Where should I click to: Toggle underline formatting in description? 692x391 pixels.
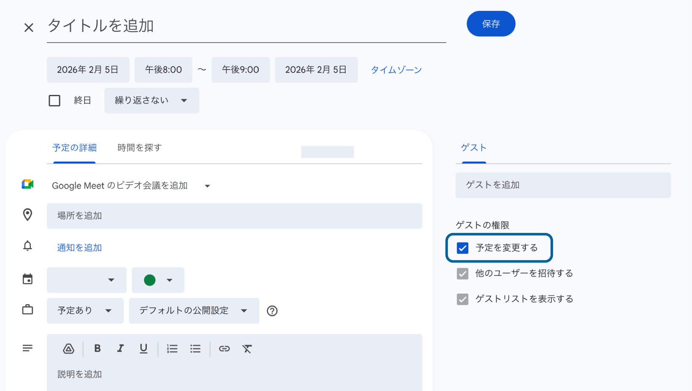(x=143, y=348)
